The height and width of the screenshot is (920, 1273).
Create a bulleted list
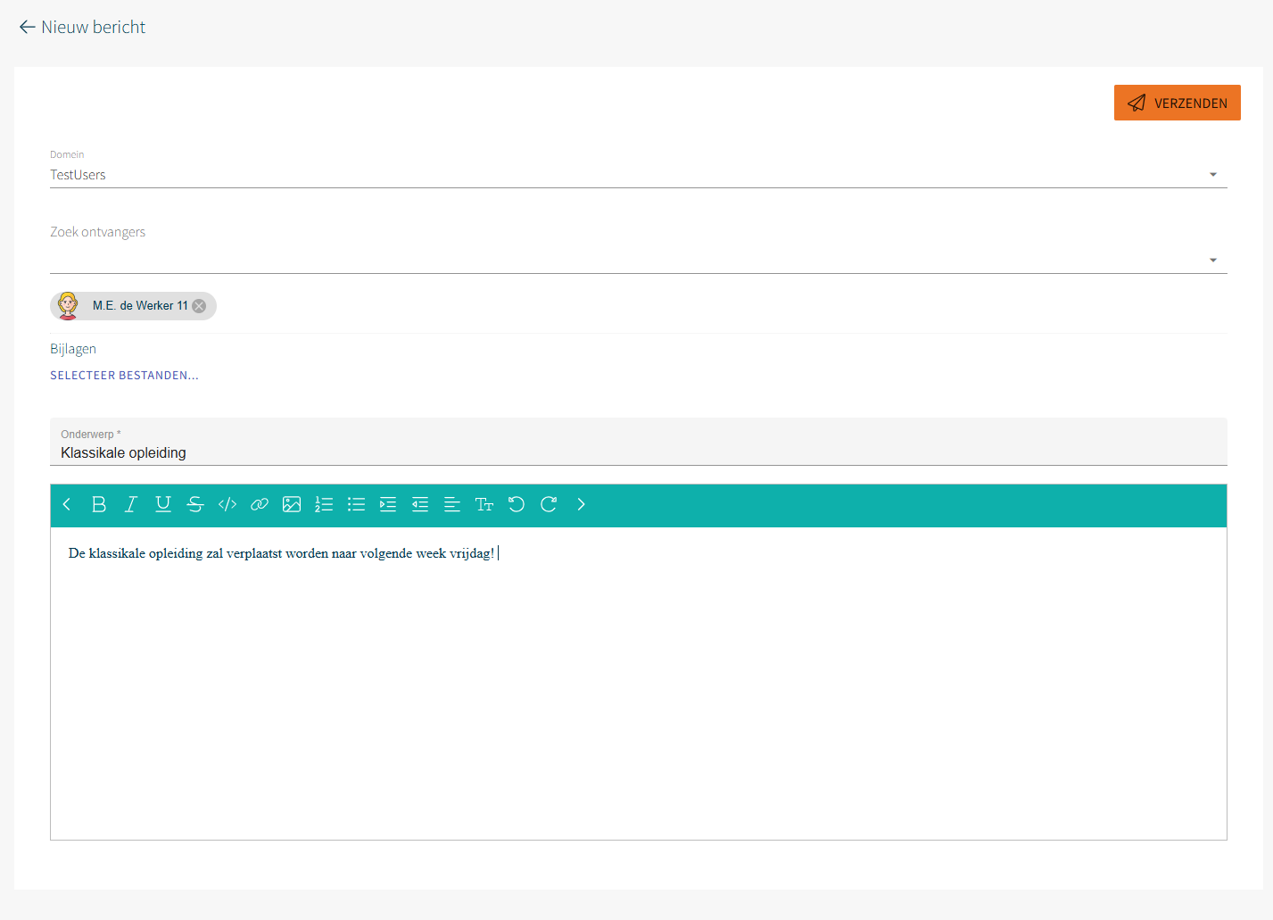356,504
